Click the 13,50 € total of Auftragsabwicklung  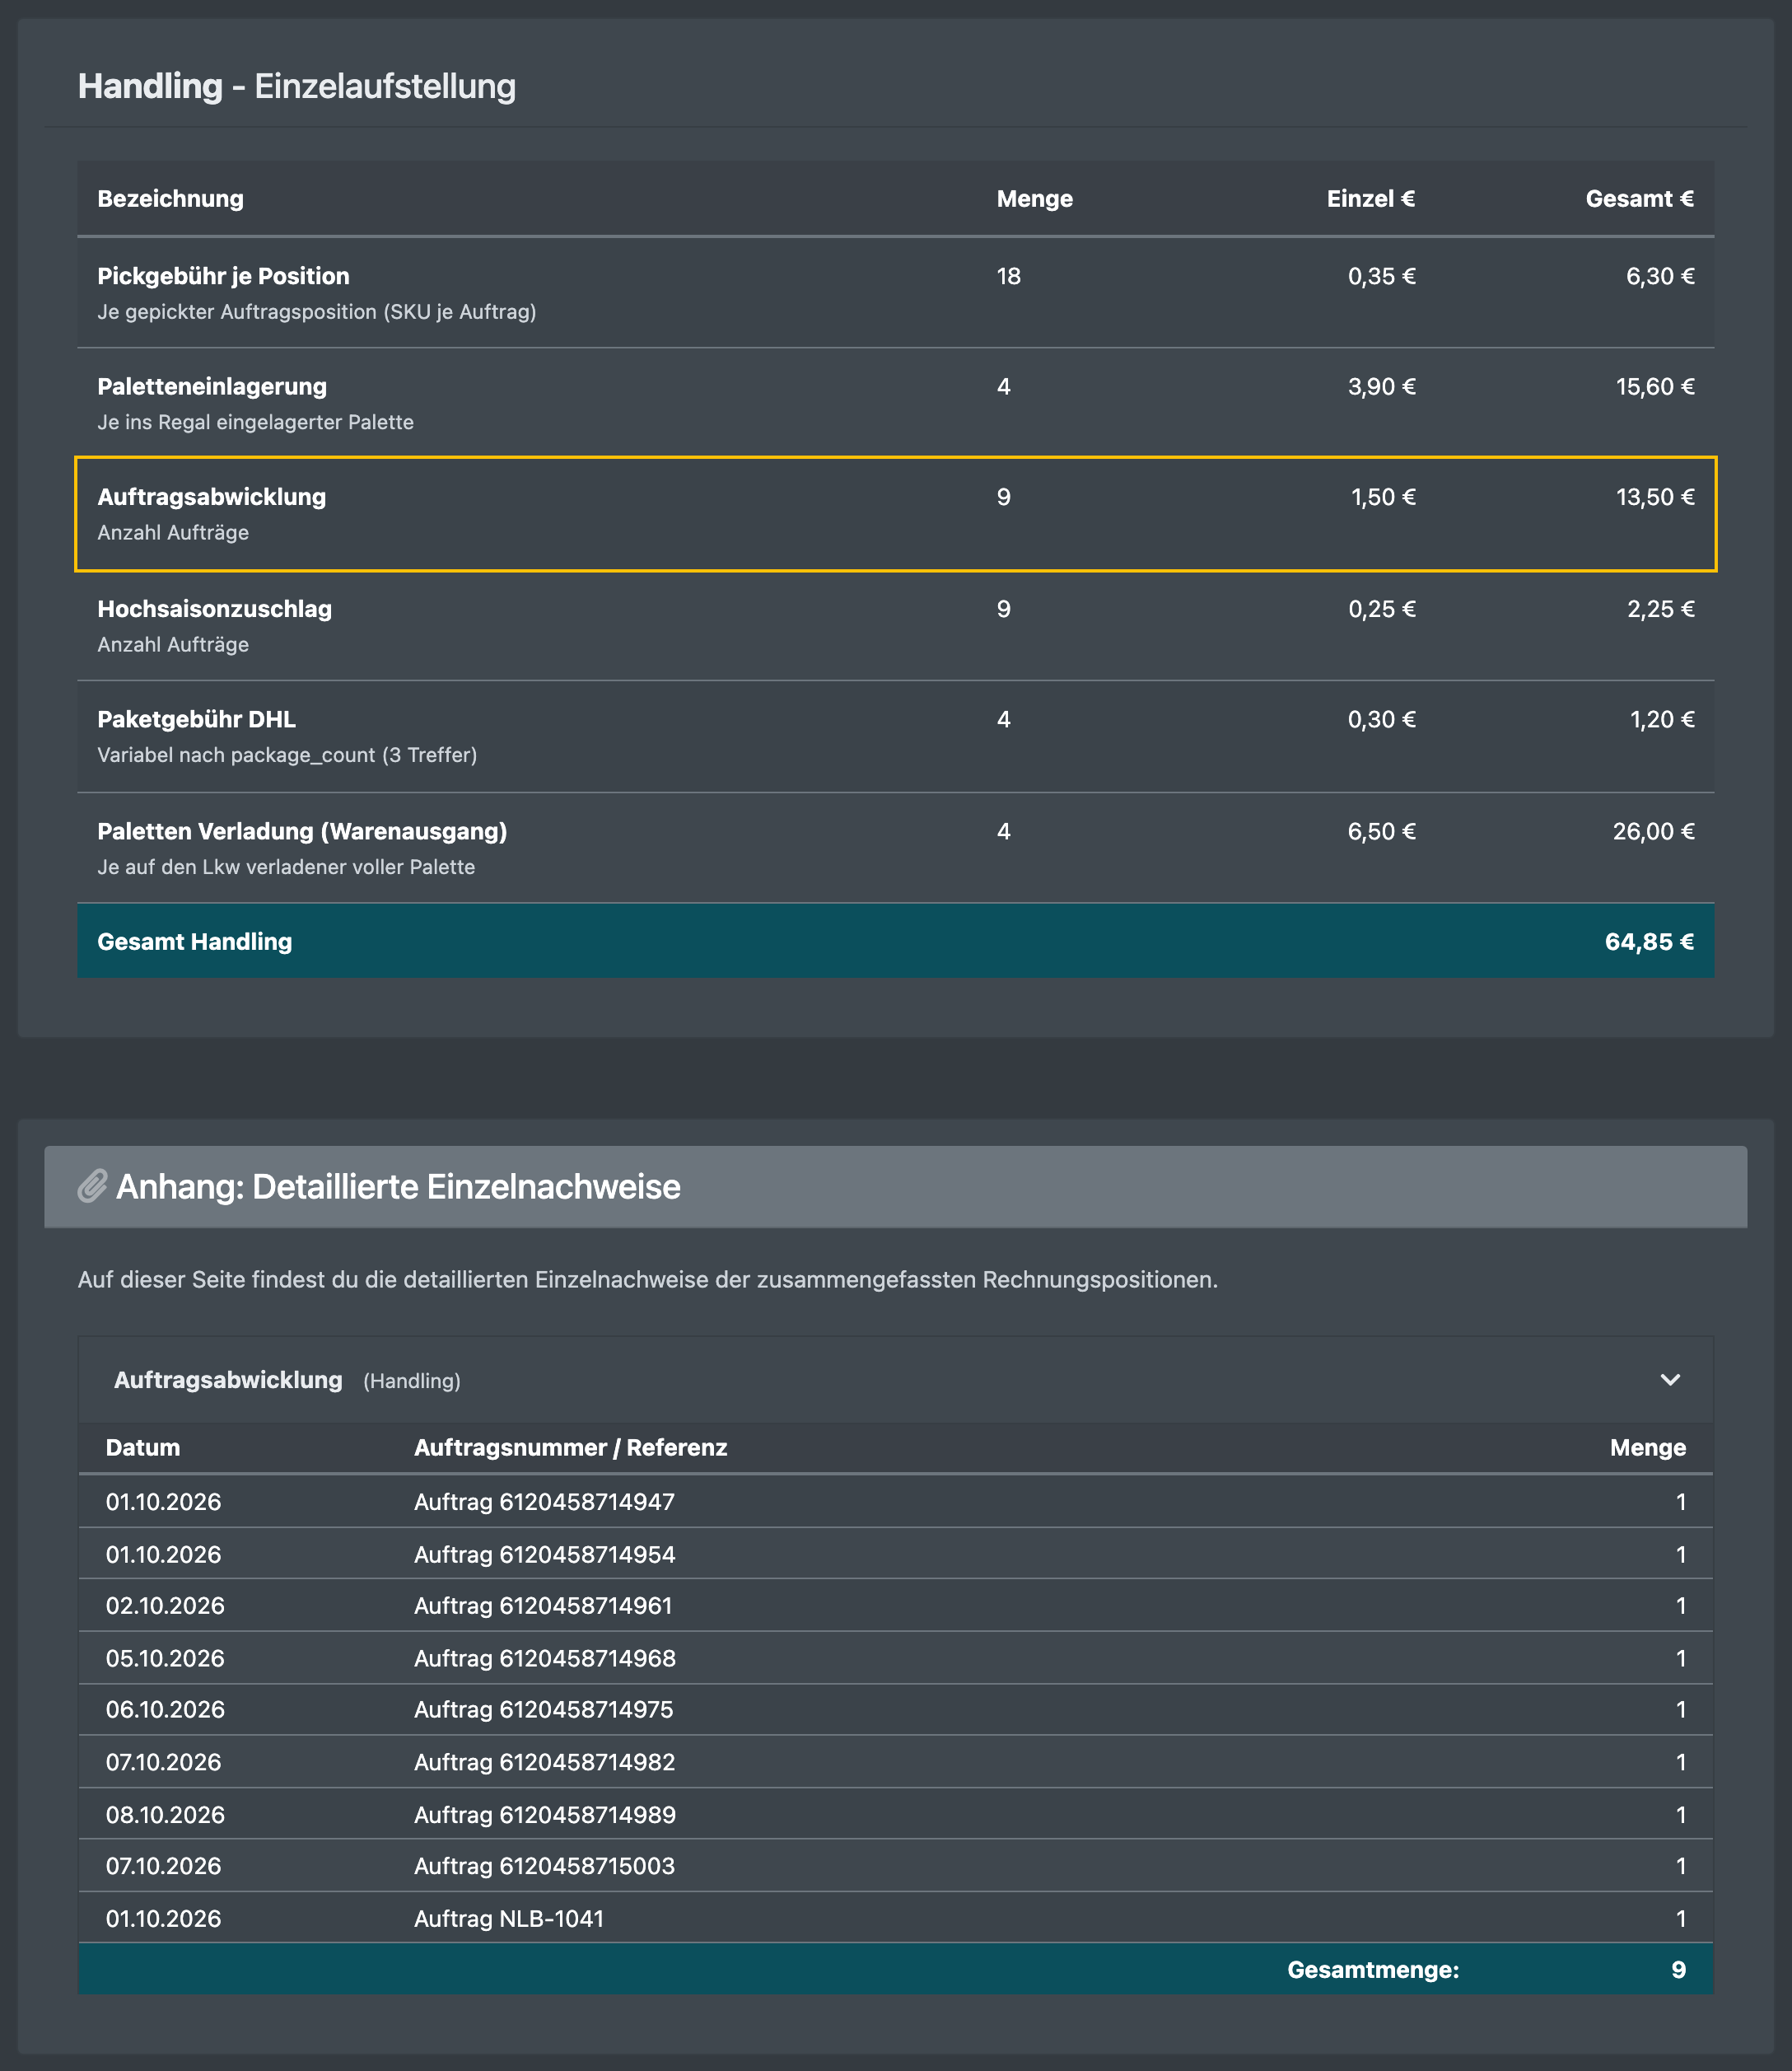[1655, 498]
